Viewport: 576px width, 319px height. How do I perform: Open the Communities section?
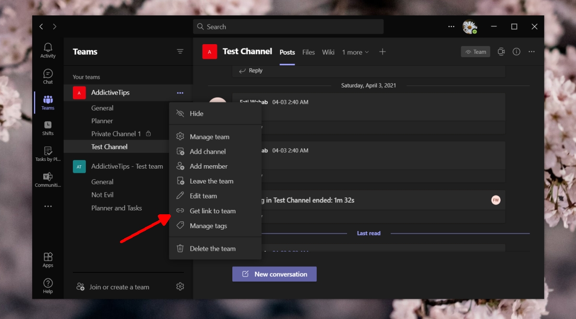48,179
